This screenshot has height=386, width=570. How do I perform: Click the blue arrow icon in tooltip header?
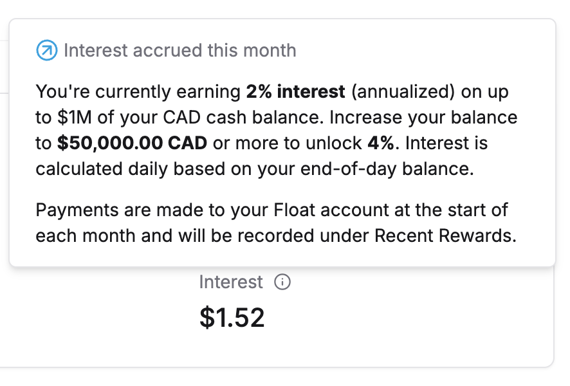coord(46,50)
